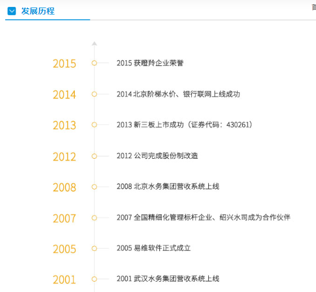Select the 2014 timeline circle marker
The image size is (316, 292).
tap(95, 94)
